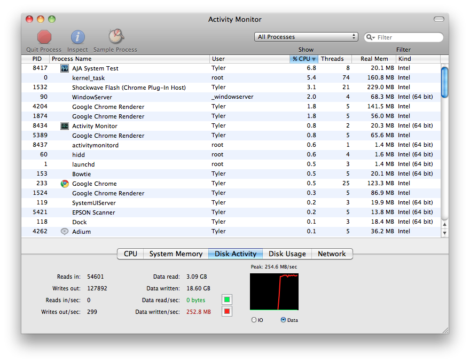Click the 229.0 MB memory value
This screenshot has width=470, height=363.
click(x=380, y=87)
